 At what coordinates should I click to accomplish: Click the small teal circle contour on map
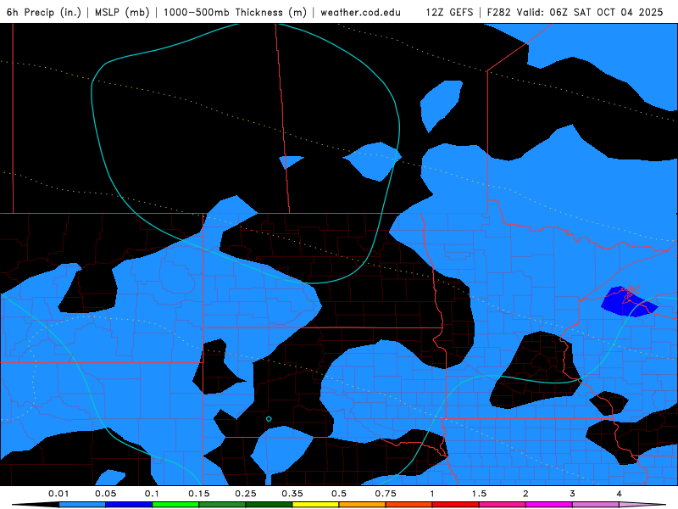click(x=269, y=419)
